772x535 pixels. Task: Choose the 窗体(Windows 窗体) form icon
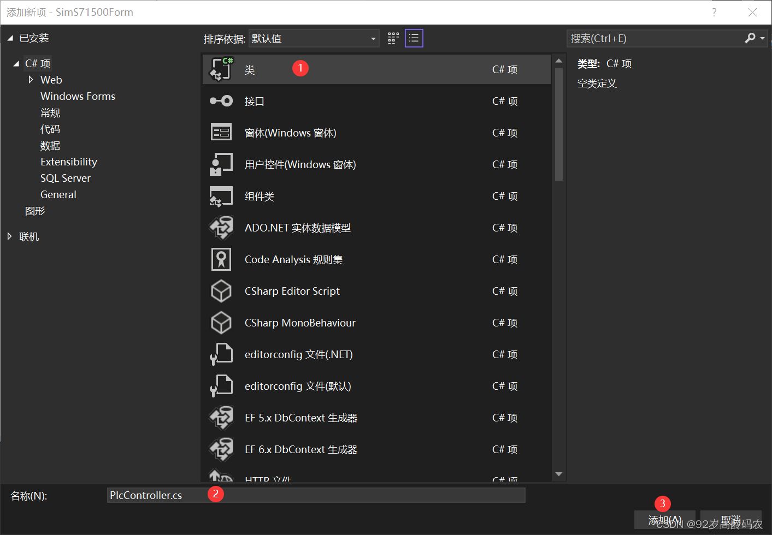click(x=221, y=132)
